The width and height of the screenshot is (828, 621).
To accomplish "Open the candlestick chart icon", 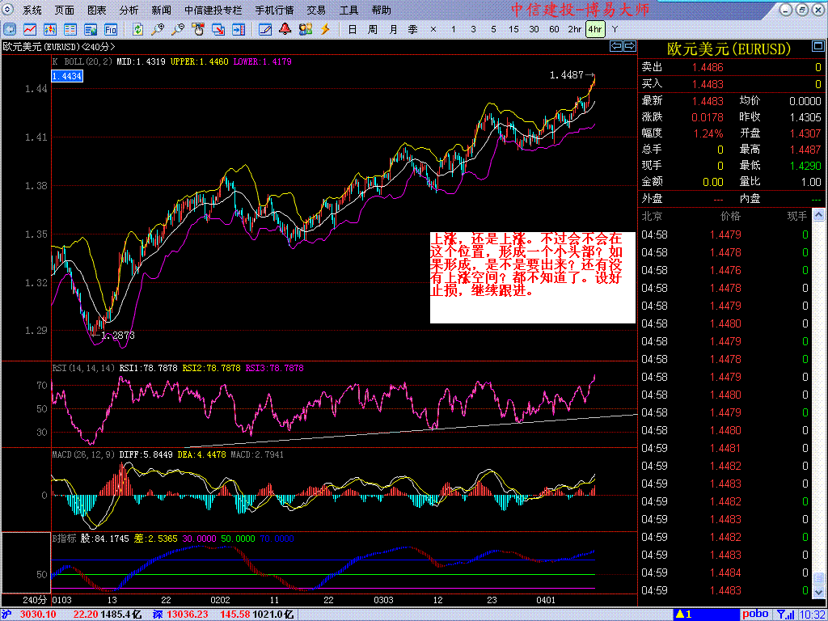I will pyautogui.click(x=50, y=29).
